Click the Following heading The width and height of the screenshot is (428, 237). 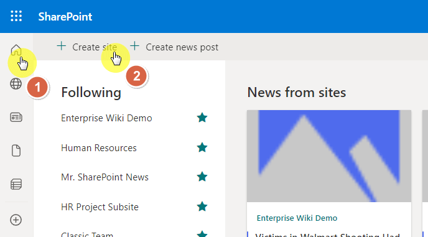(x=91, y=93)
